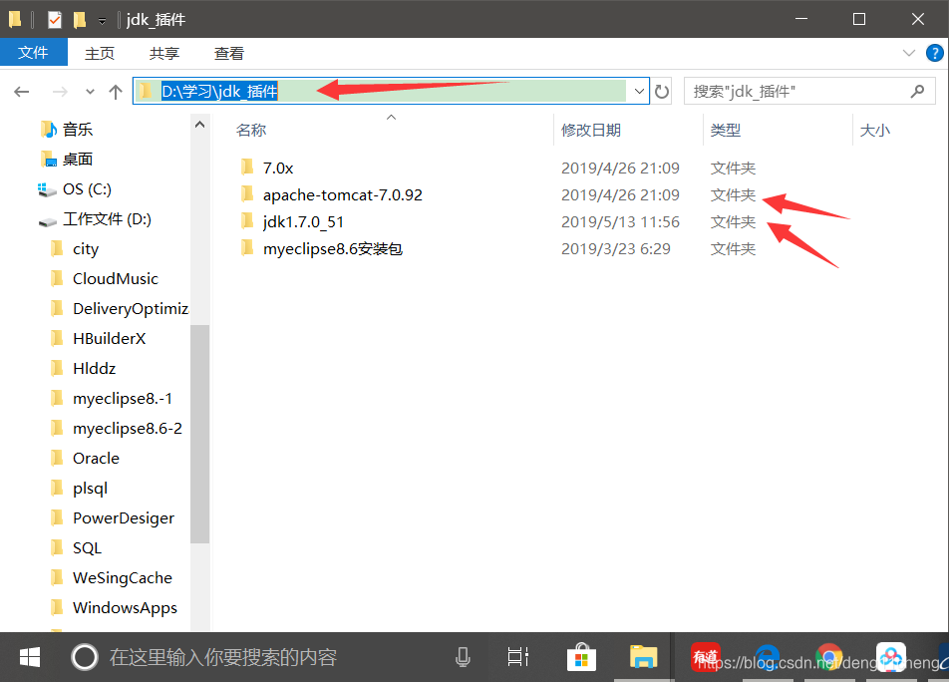Open File Explorer from the taskbar
This screenshot has height=682, width=949.
coord(643,657)
